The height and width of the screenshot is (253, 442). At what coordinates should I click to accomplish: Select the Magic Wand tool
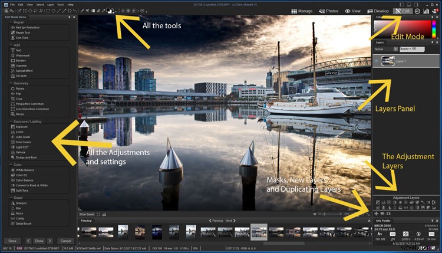(x=41, y=11)
